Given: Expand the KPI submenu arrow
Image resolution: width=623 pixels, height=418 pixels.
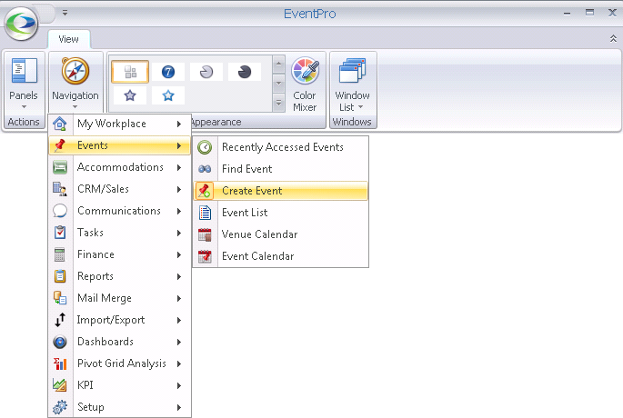Looking at the screenshot, I should [x=179, y=386].
